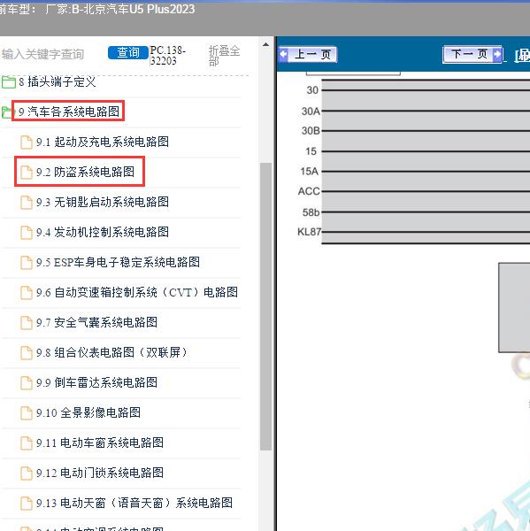Open 9.6 自动变速箱控制系统（CVT）电路图
This screenshot has width=530, height=531.
137,292
